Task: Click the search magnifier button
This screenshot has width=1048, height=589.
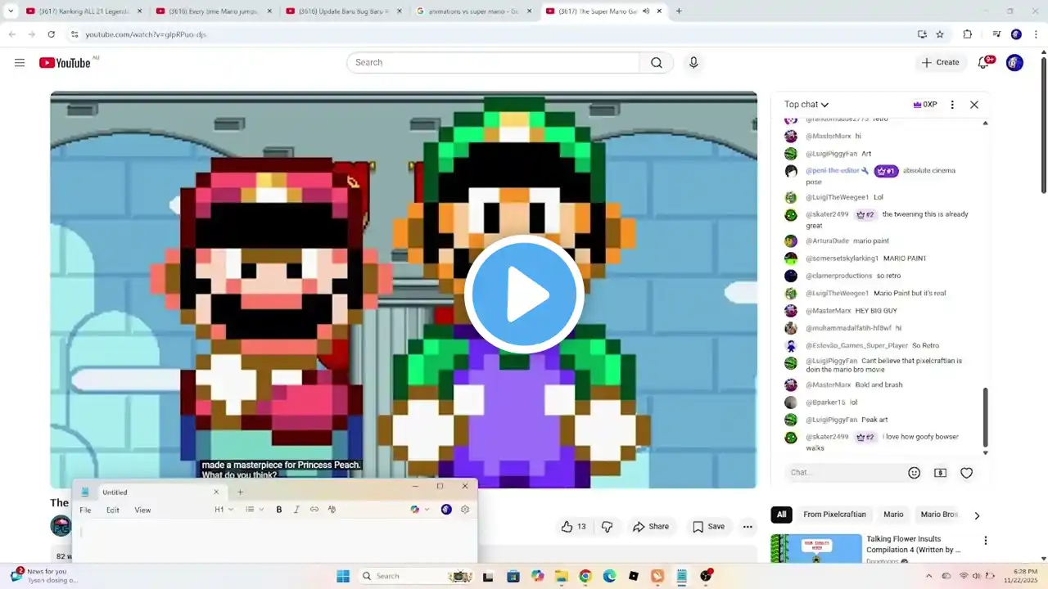Action: click(656, 63)
